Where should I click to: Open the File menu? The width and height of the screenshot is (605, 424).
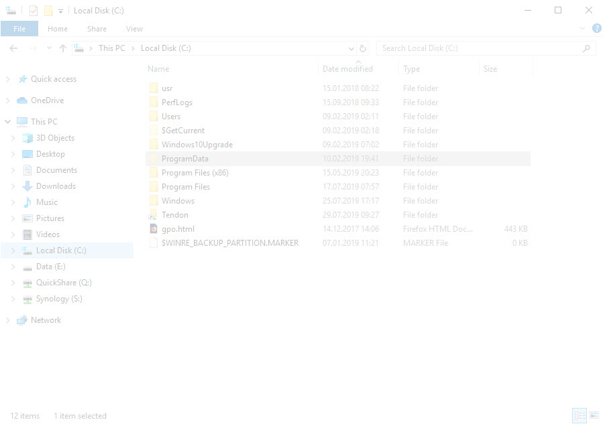20,28
